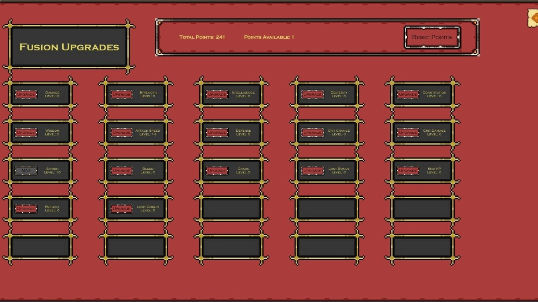Click Upgrade beside Constitution
538x302 pixels.
pyautogui.click(x=408, y=94)
